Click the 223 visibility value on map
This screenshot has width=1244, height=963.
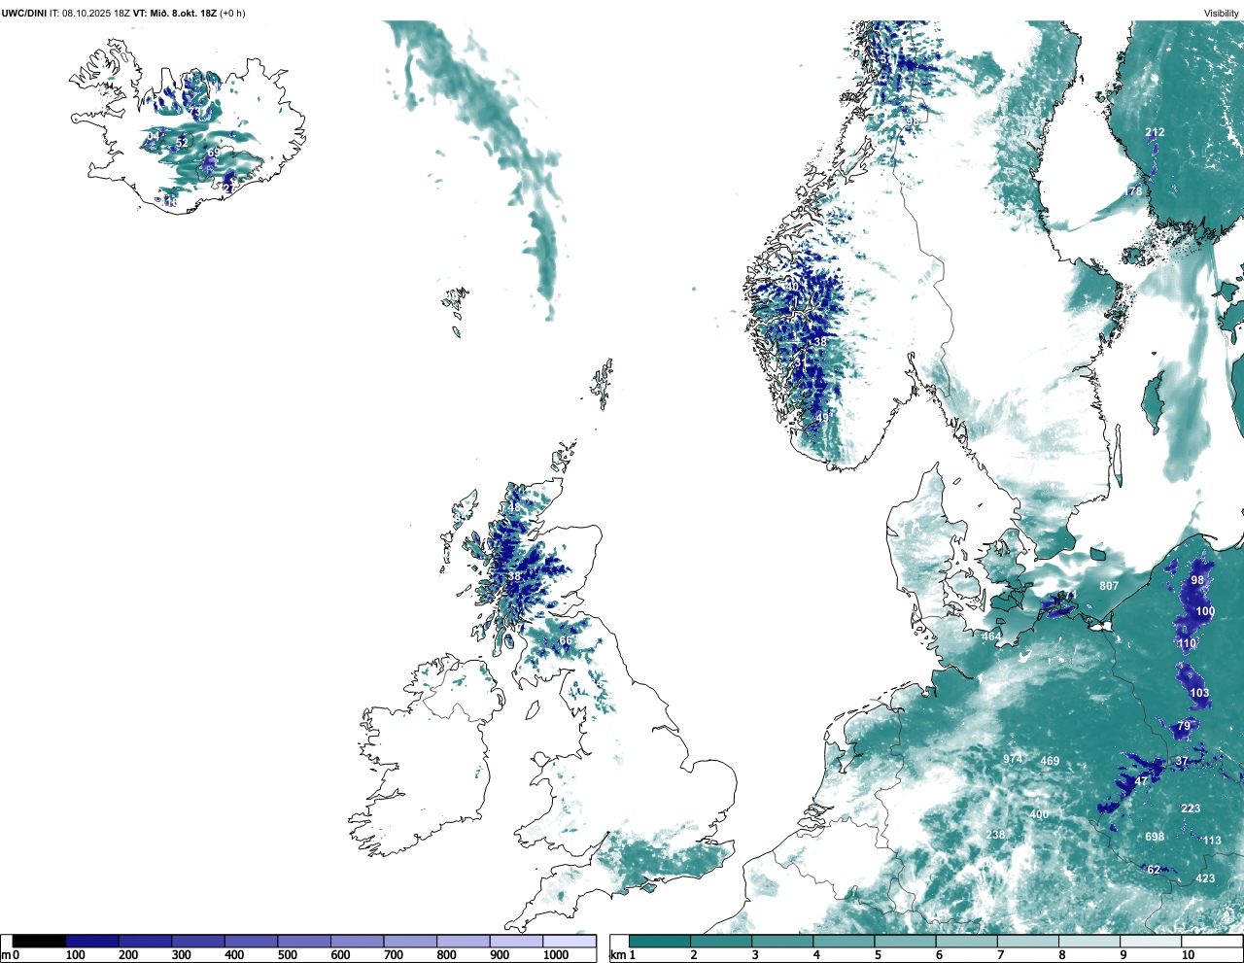1191,808
